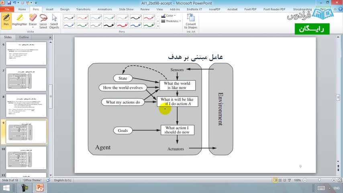Click the zoom in plus button
Viewport: 343px width, 193px height.
coord(334,180)
